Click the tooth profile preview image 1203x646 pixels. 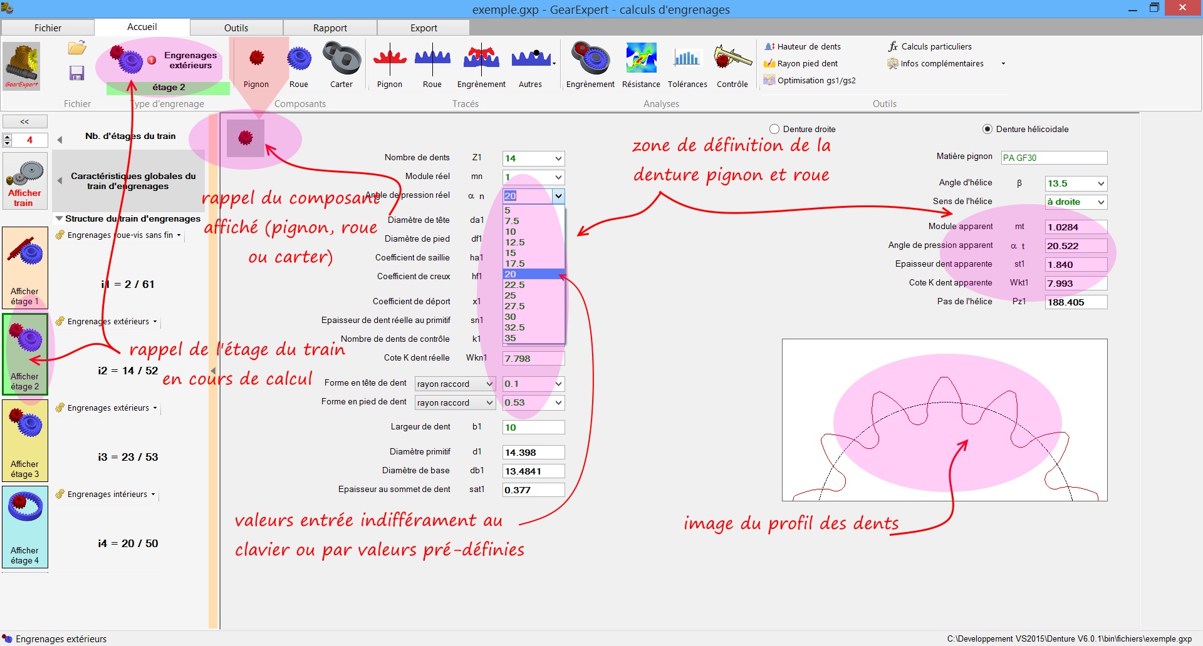click(944, 420)
